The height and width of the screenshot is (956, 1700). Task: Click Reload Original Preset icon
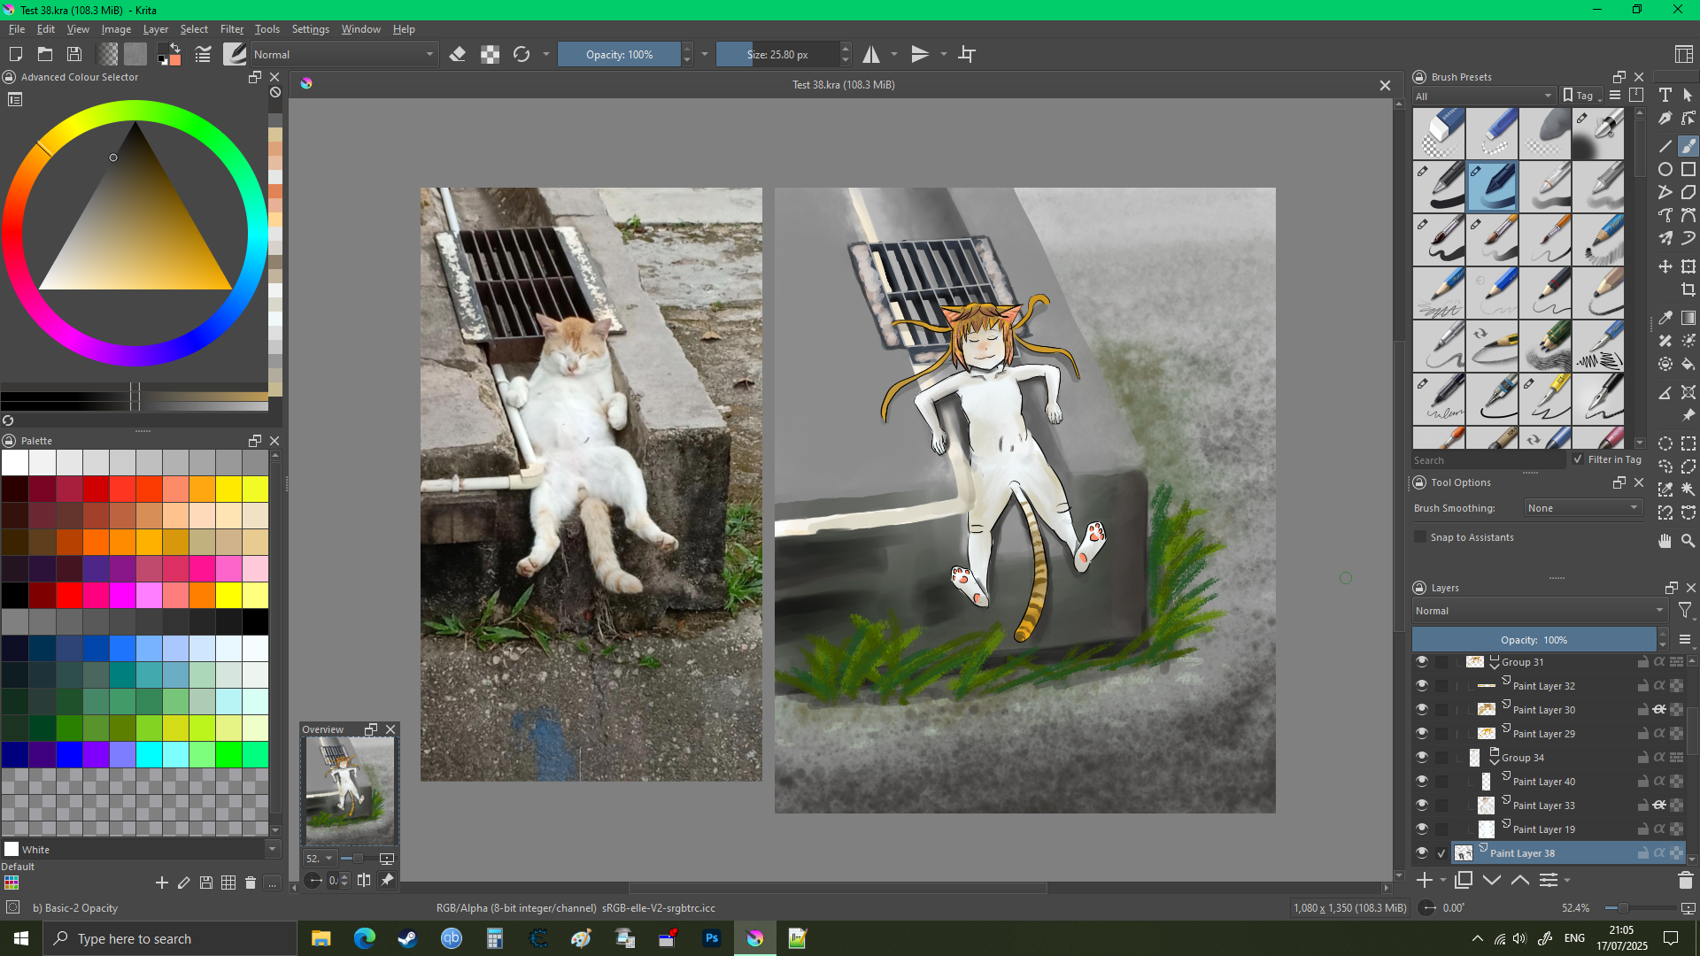click(522, 54)
